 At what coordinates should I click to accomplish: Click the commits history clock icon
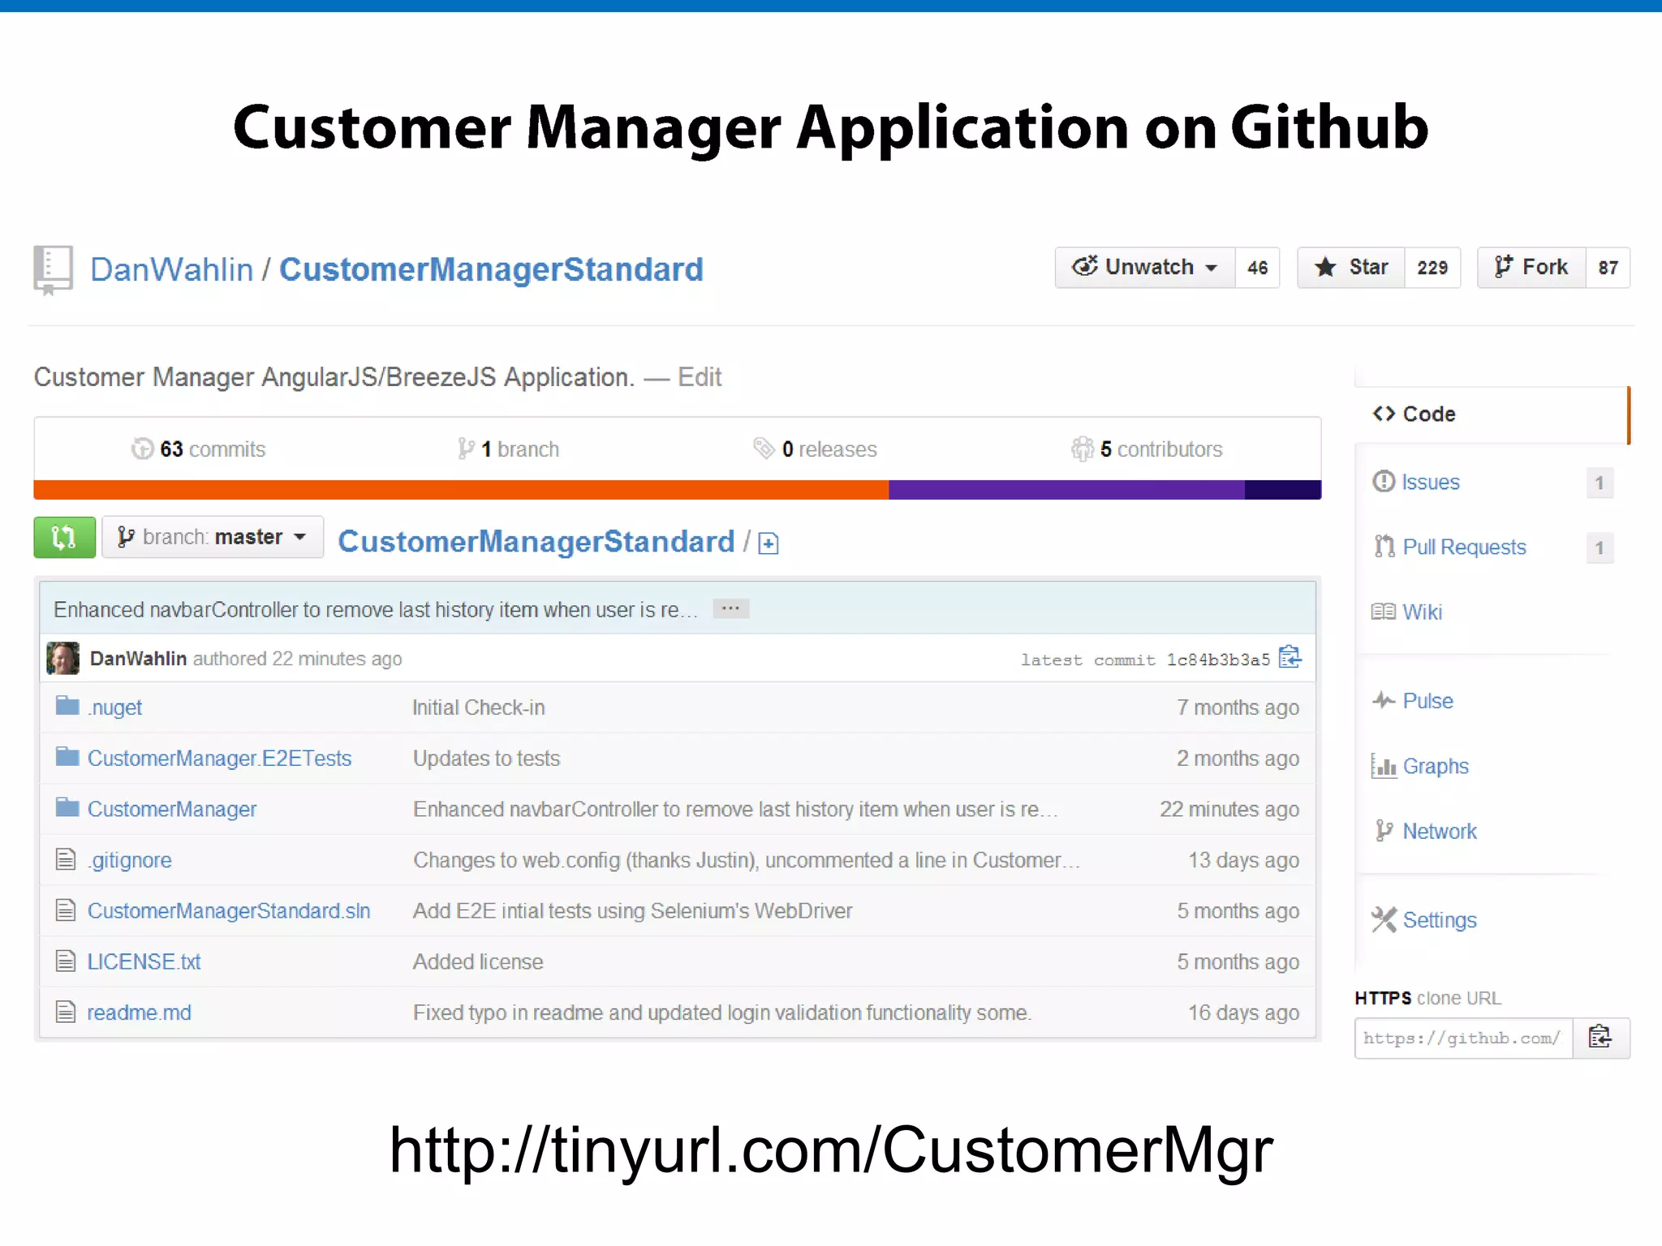143,449
